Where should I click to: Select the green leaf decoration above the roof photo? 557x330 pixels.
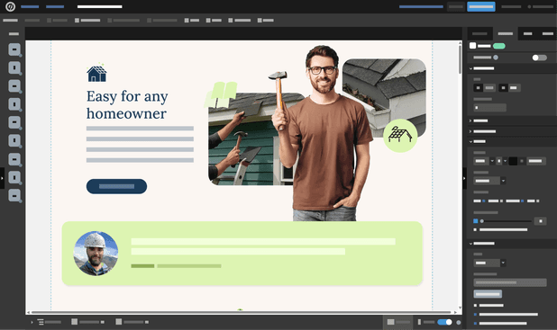coord(221,94)
